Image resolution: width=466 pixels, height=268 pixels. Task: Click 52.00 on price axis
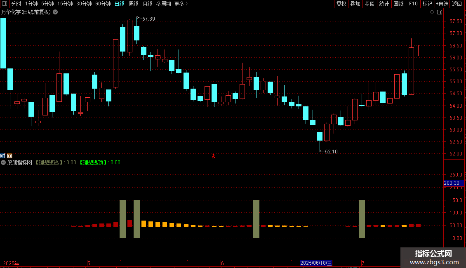pos(456,154)
